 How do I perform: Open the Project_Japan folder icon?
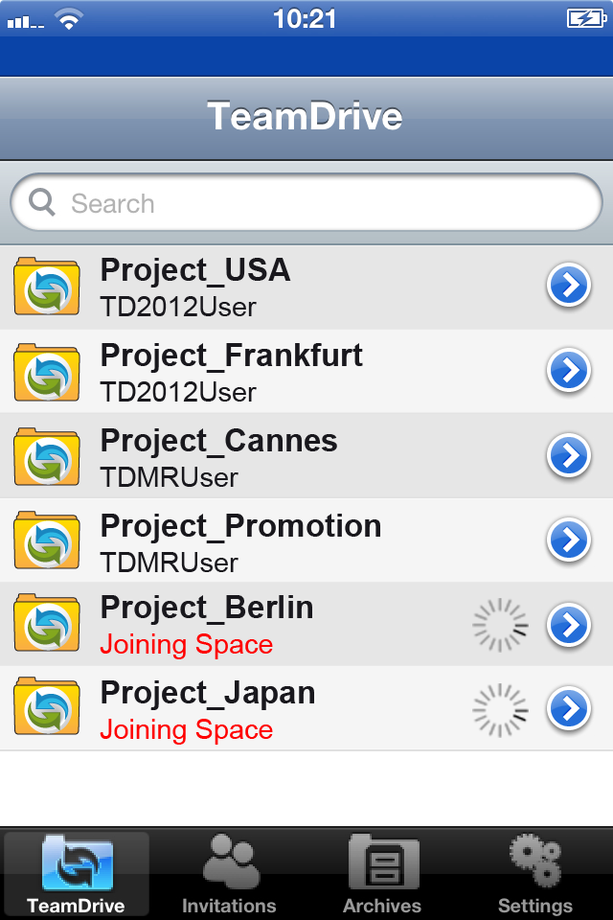[x=47, y=706]
